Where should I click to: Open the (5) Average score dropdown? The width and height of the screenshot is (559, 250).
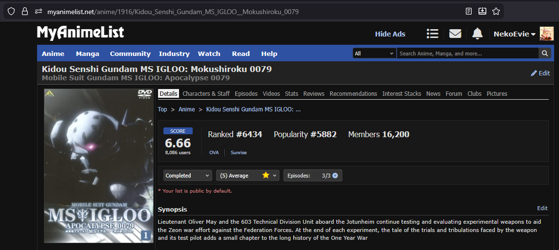point(248,175)
